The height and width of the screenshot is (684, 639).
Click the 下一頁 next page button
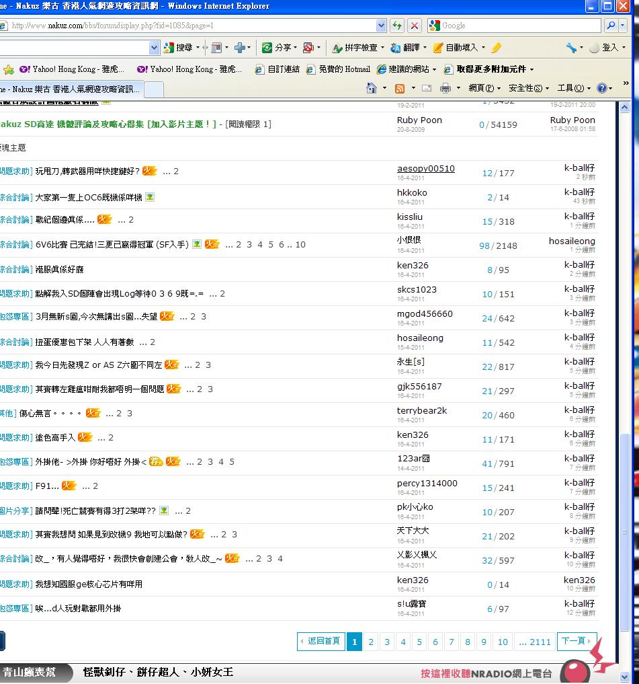[577, 641]
